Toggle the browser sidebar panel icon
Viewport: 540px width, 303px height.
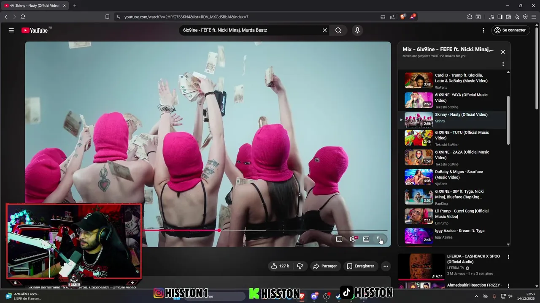500,17
